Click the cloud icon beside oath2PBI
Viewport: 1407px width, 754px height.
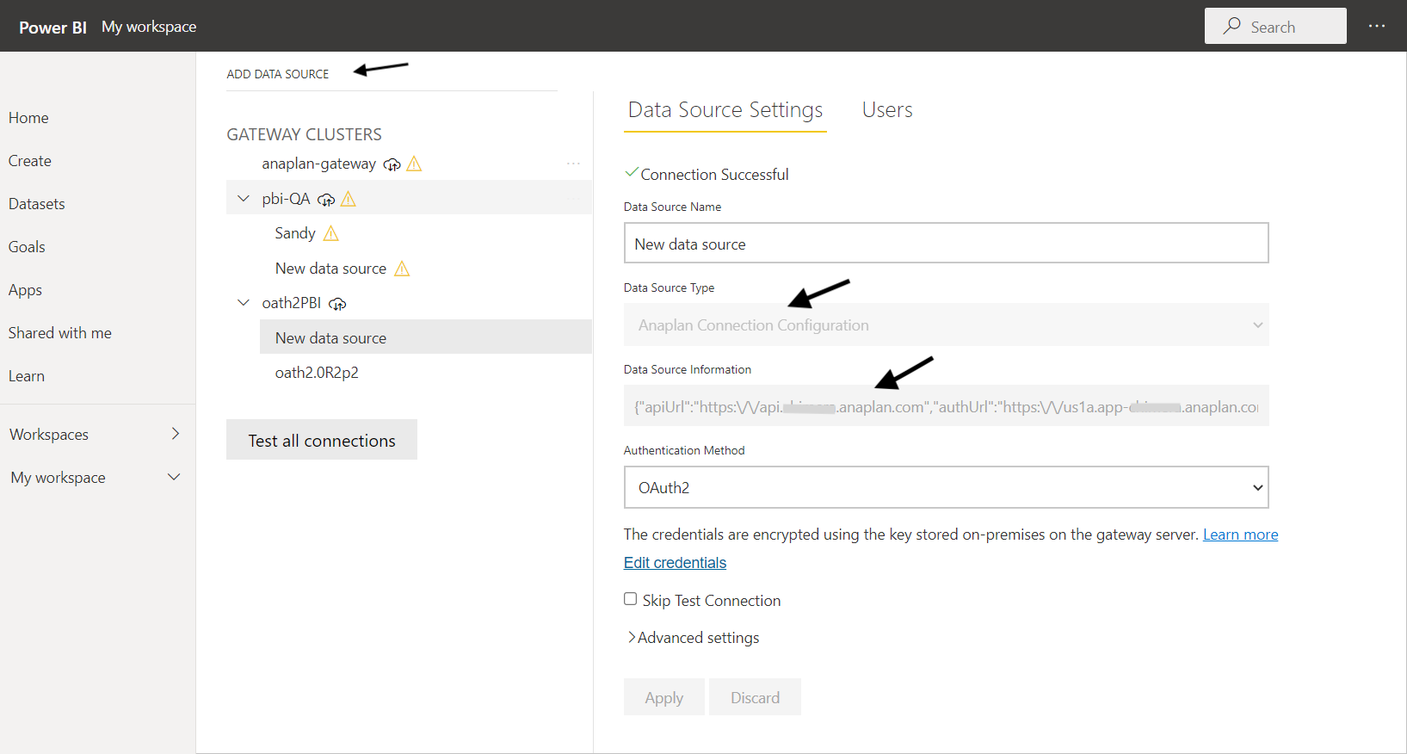point(337,304)
